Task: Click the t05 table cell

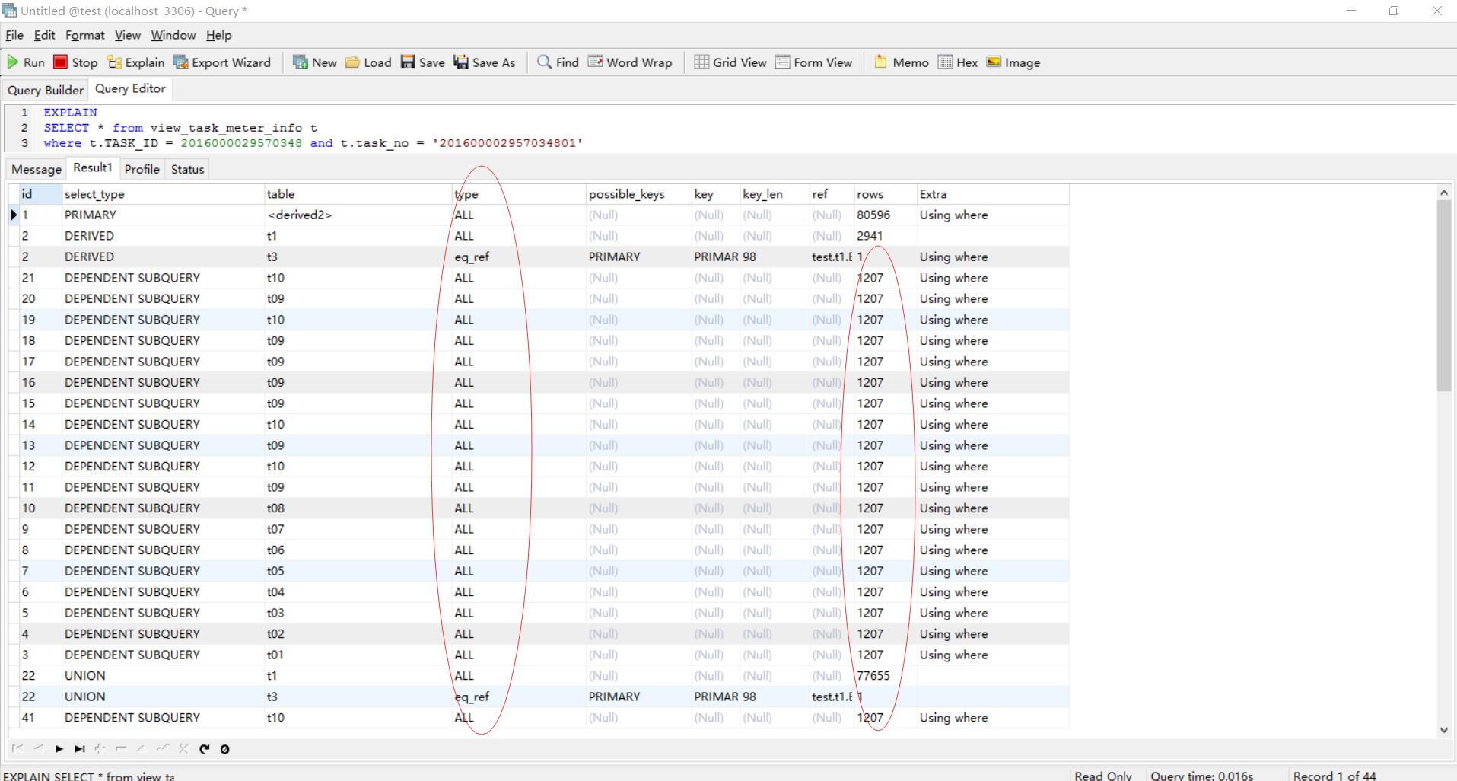Action: 358,571
